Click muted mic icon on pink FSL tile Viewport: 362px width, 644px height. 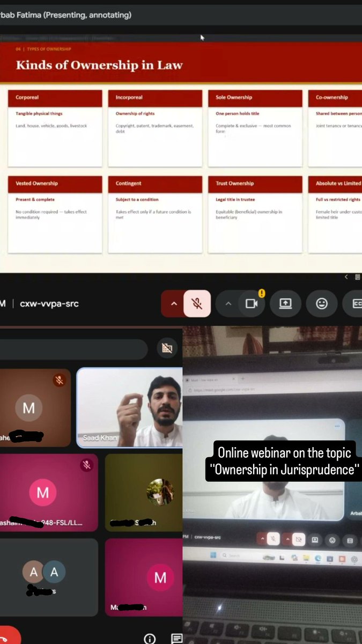click(86, 465)
